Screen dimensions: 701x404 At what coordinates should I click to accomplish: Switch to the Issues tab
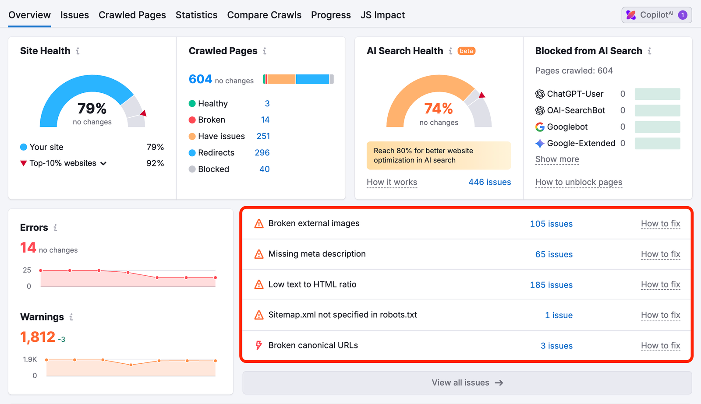74,15
